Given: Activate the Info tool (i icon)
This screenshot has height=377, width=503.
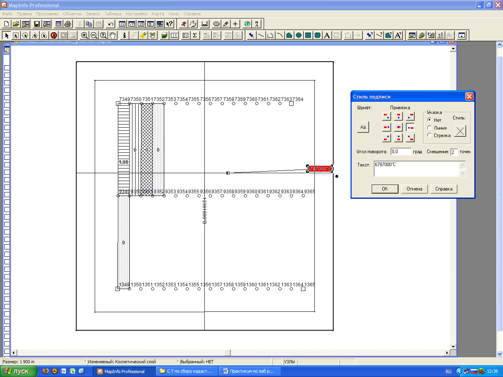Looking at the screenshot, I should click(x=125, y=35).
